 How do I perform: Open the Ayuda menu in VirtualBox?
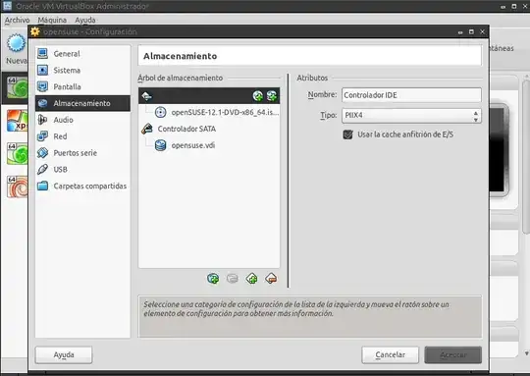coord(84,20)
